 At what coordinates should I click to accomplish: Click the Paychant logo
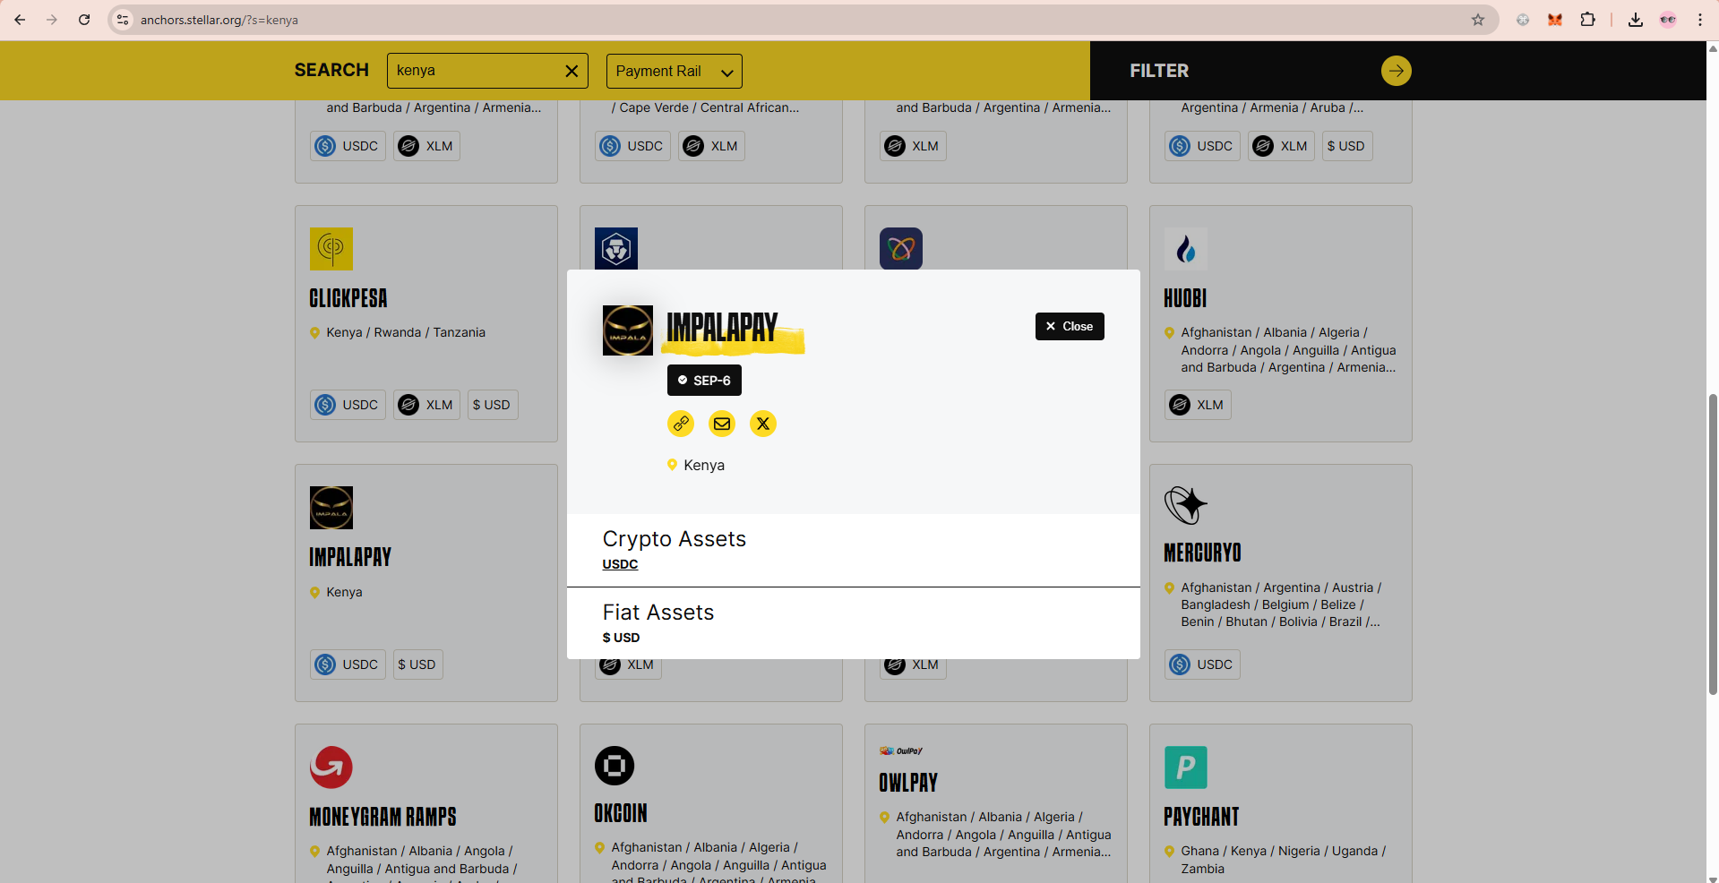pos(1186,767)
